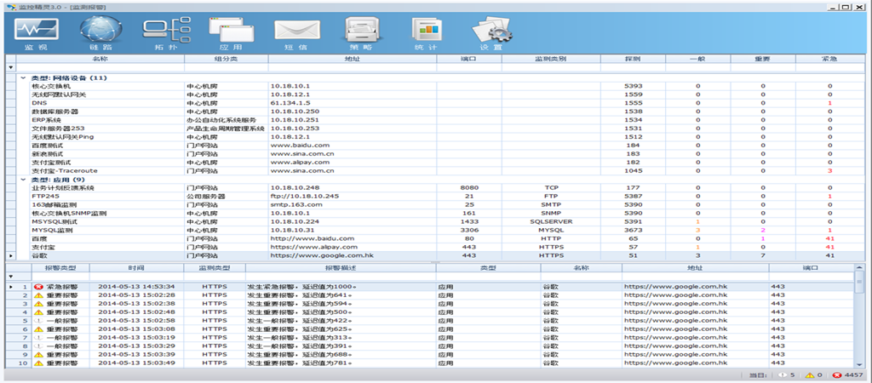
Task: Collapse the 类型: 网络设备 (11) group
Action: (x=23, y=77)
